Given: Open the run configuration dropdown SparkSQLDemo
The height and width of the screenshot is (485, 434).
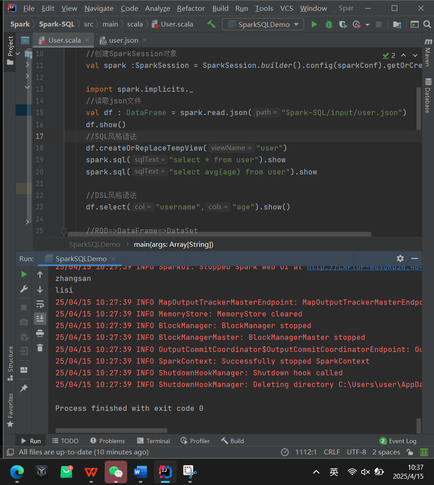Looking at the screenshot, I should pyautogui.click(x=263, y=24).
